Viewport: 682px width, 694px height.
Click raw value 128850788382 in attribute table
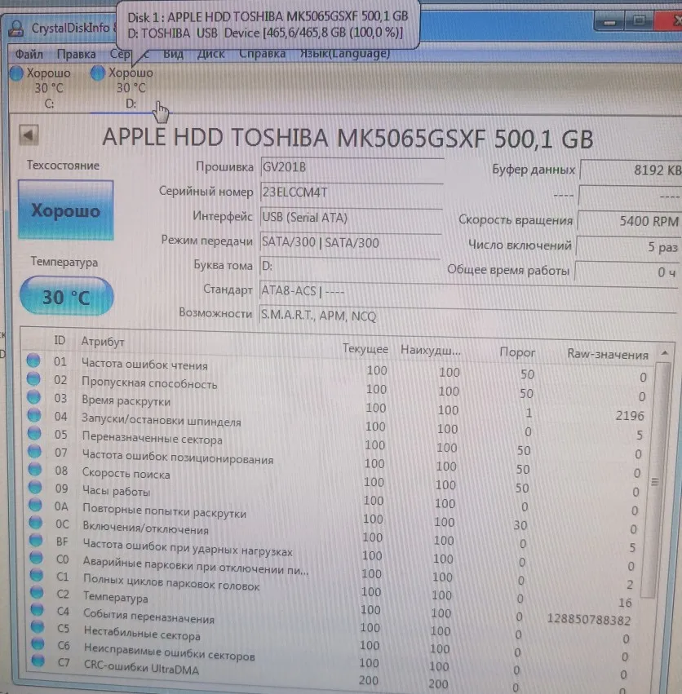[x=588, y=620]
